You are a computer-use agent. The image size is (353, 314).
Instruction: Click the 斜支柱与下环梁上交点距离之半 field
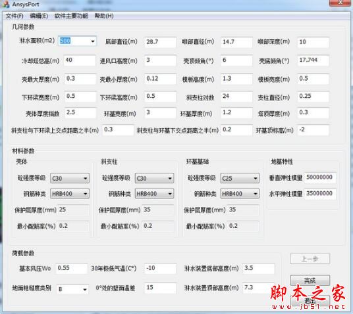click(118, 130)
